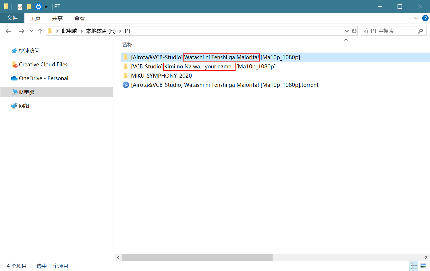Switch to the 共享 ribbon tab
The height and width of the screenshot is (271, 430).
[57, 18]
